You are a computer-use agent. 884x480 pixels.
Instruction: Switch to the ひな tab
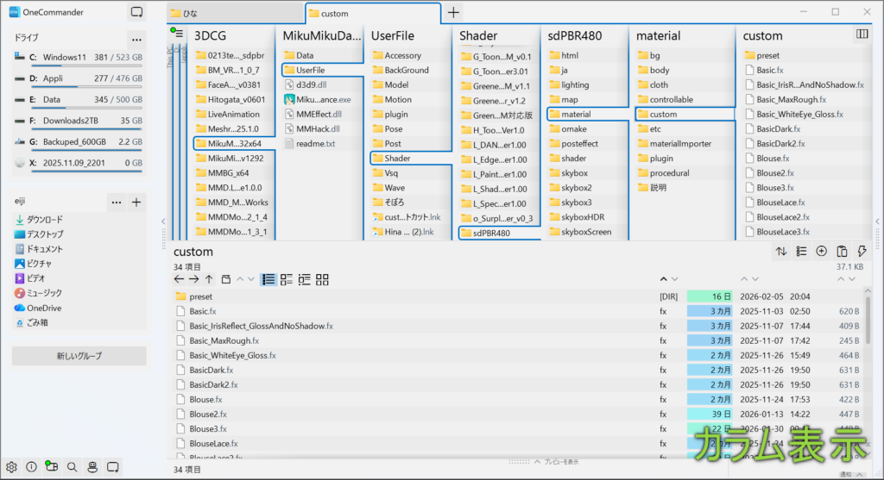[x=235, y=13]
